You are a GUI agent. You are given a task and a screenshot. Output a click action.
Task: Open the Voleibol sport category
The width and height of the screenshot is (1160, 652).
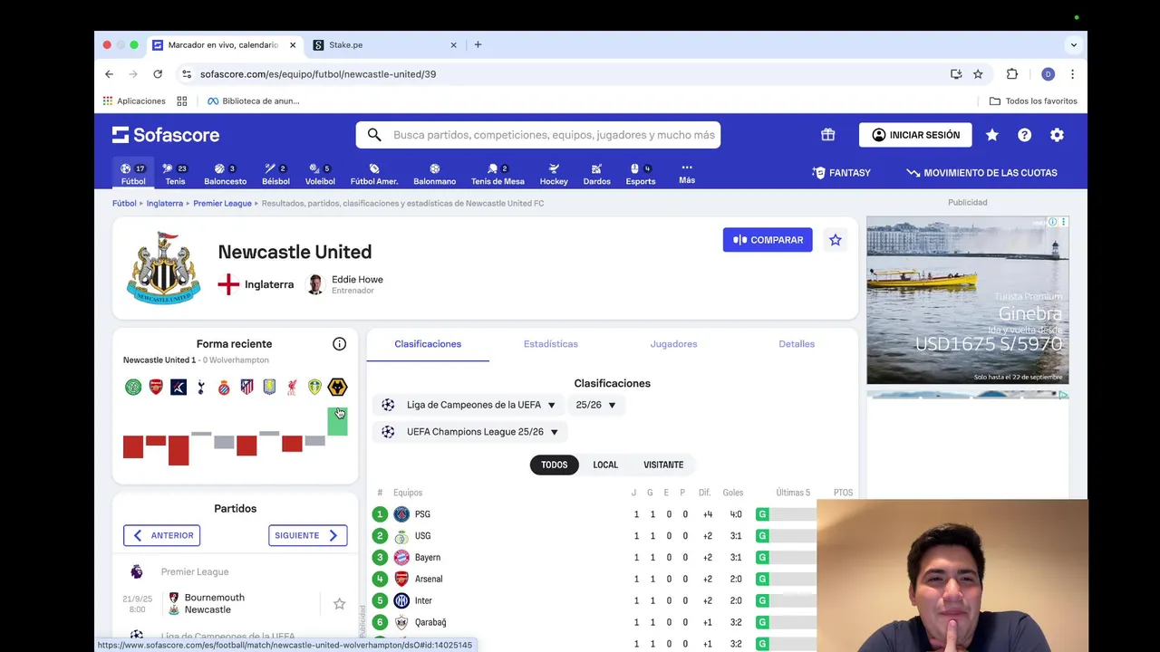320,174
